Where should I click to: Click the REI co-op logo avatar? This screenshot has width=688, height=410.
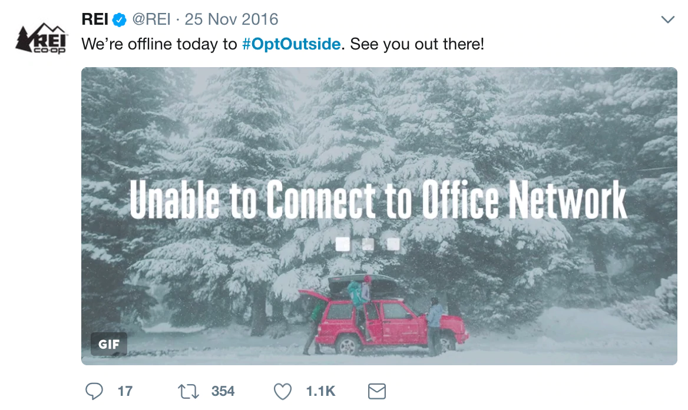41,38
